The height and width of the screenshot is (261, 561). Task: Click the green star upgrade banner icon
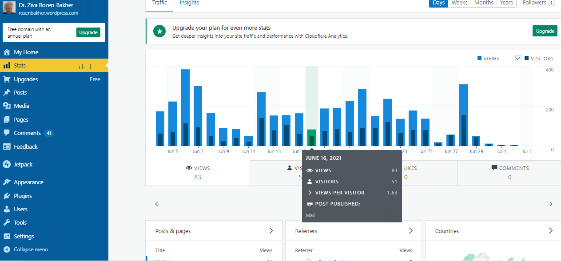point(159,31)
